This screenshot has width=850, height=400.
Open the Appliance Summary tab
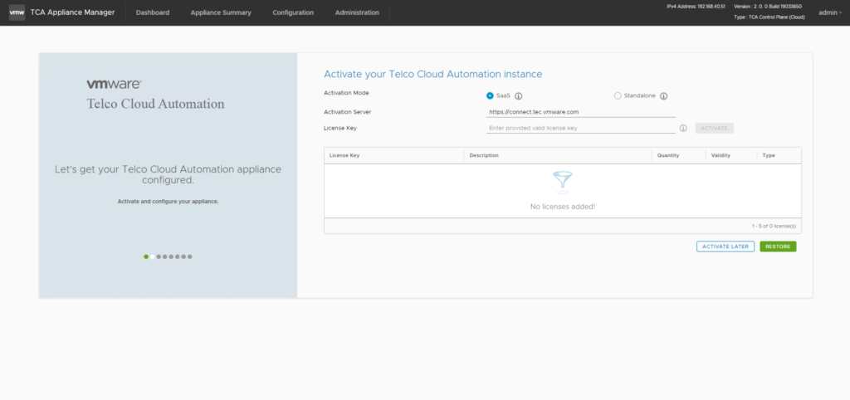(221, 12)
